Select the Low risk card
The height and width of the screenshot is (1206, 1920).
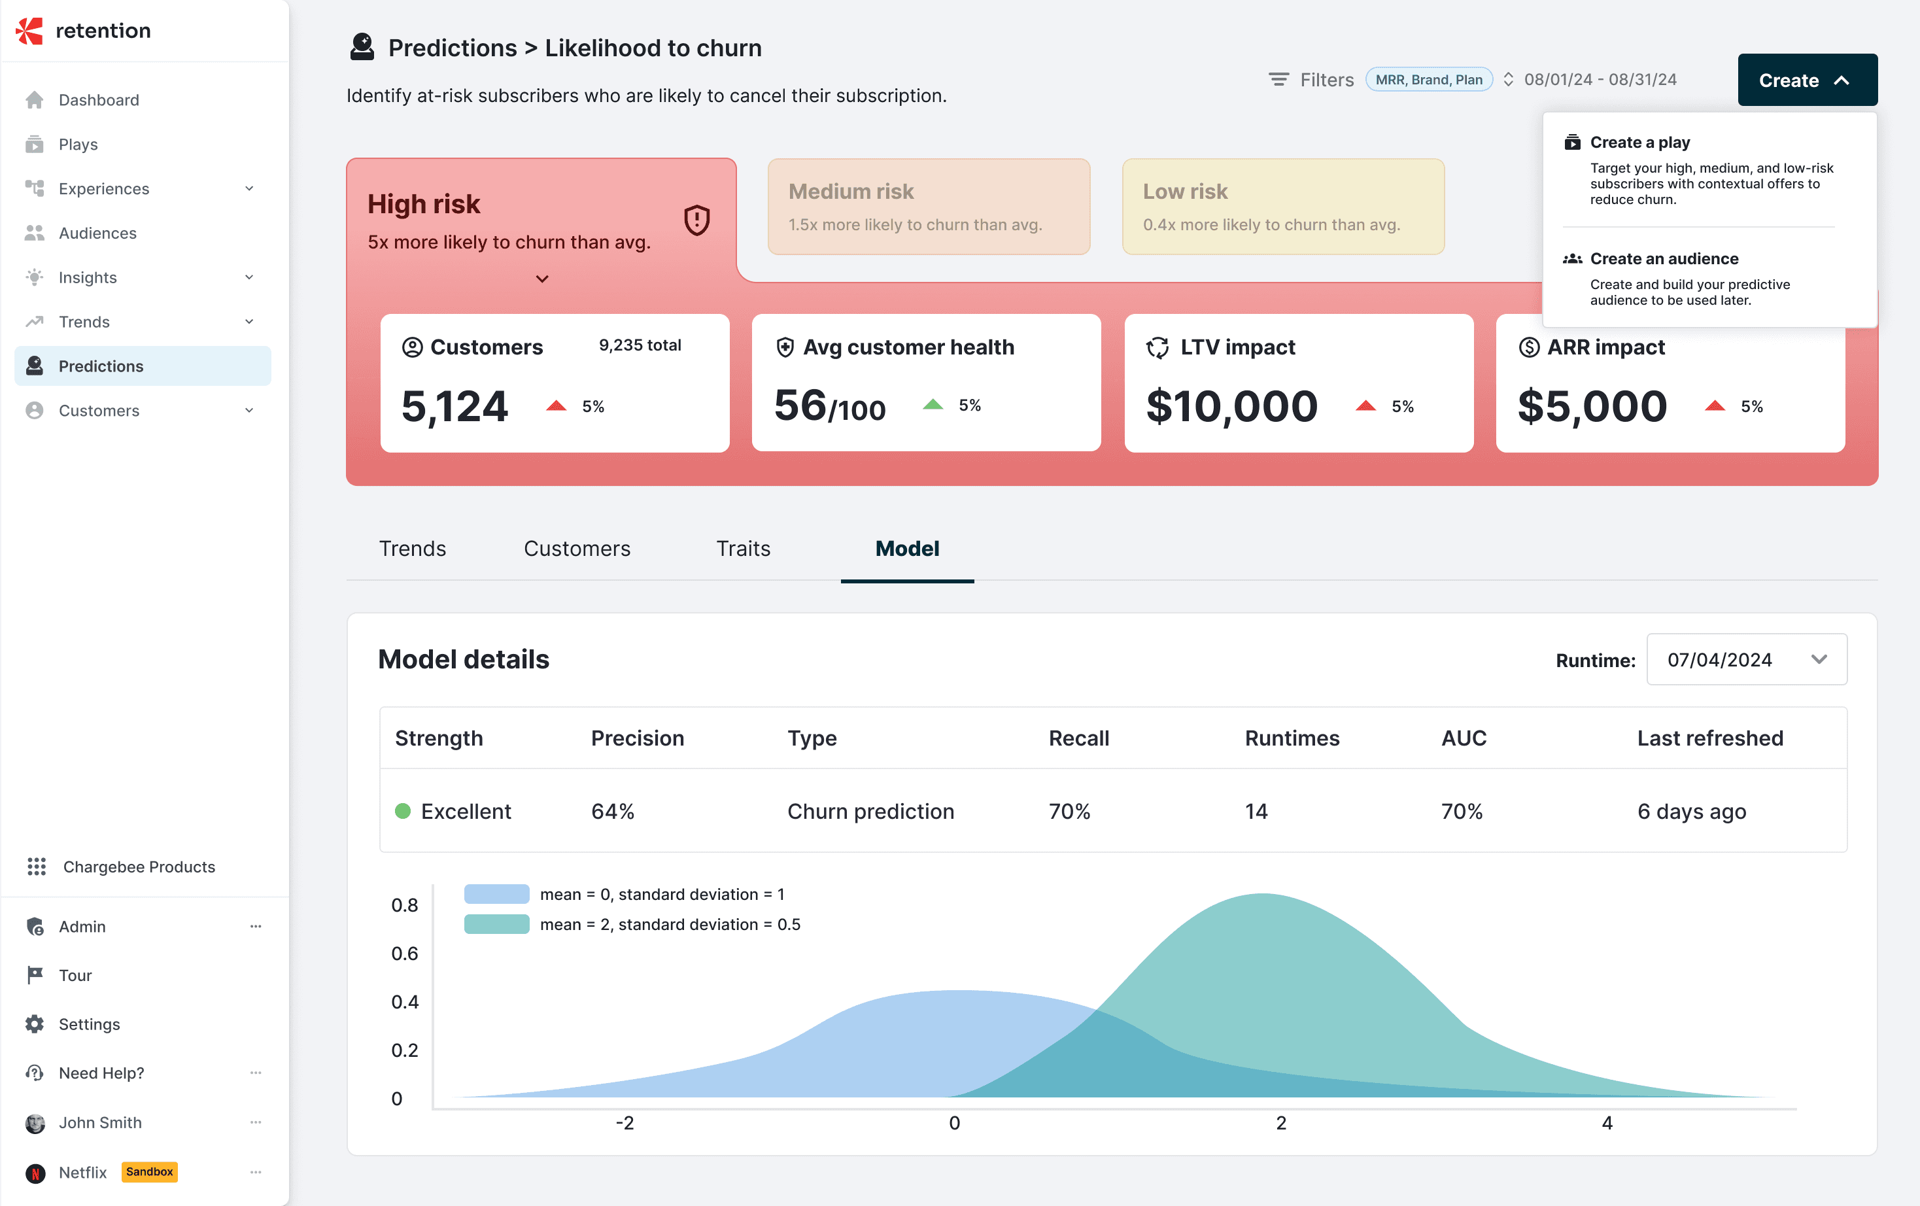tap(1283, 207)
